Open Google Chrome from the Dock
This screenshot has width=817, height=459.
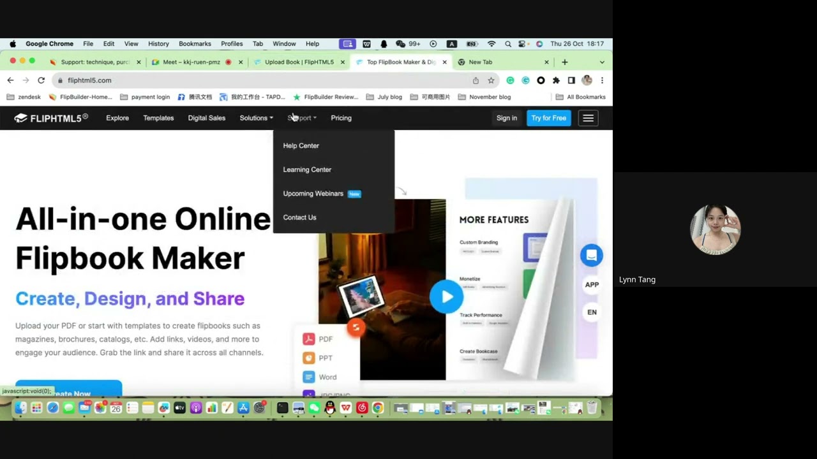tap(378, 408)
